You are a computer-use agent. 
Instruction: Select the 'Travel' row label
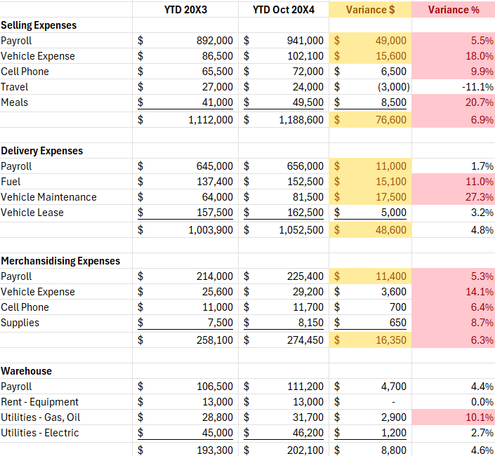tap(15, 87)
